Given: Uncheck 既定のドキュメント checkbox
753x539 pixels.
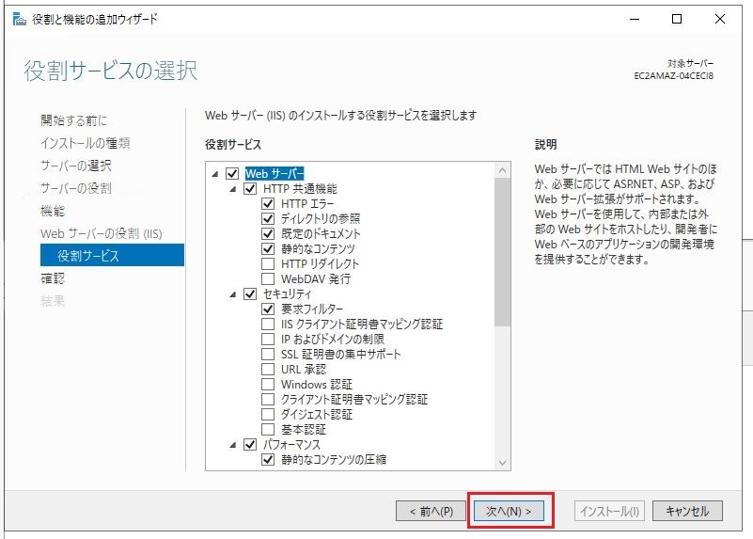Looking at the screenshot, I should point(268,233).
